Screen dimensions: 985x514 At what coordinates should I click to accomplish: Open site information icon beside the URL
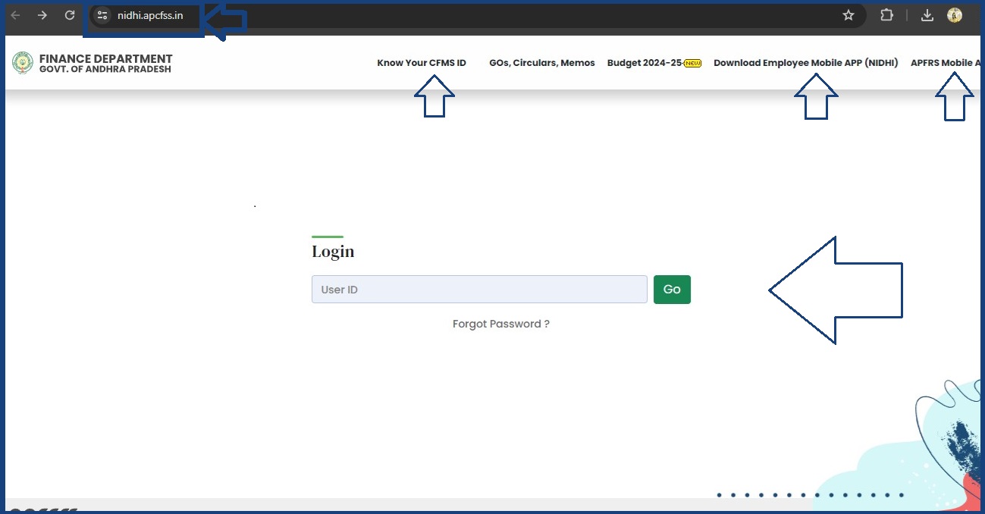click(x=102, y=15)
